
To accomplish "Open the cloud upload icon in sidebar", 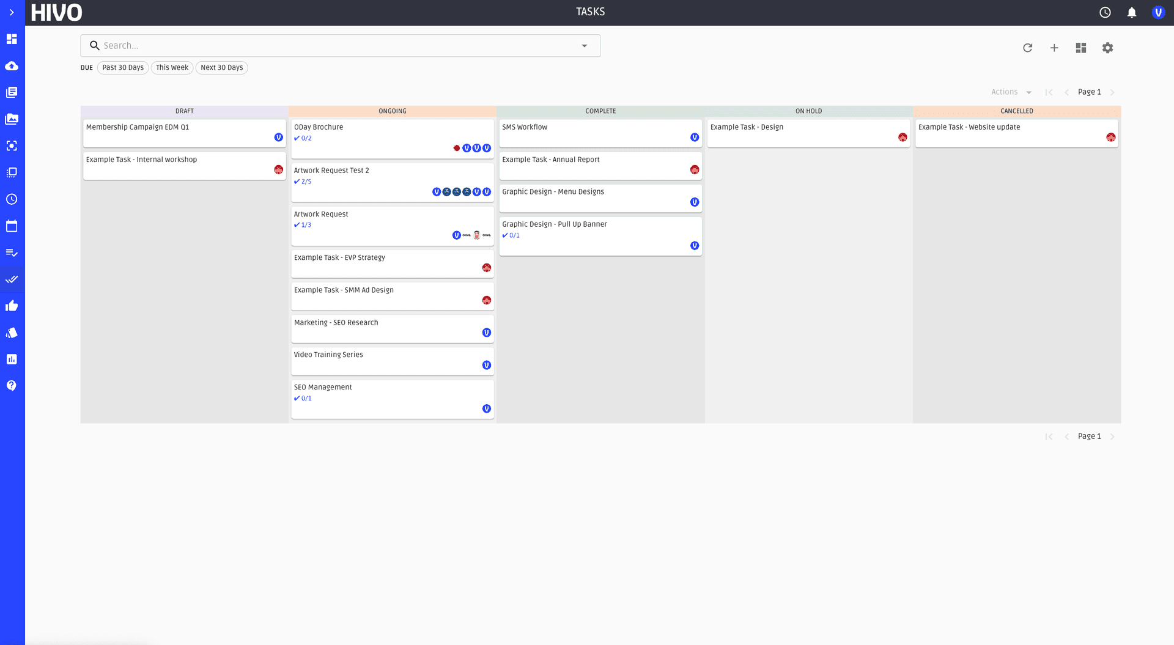I will [12, 66].
